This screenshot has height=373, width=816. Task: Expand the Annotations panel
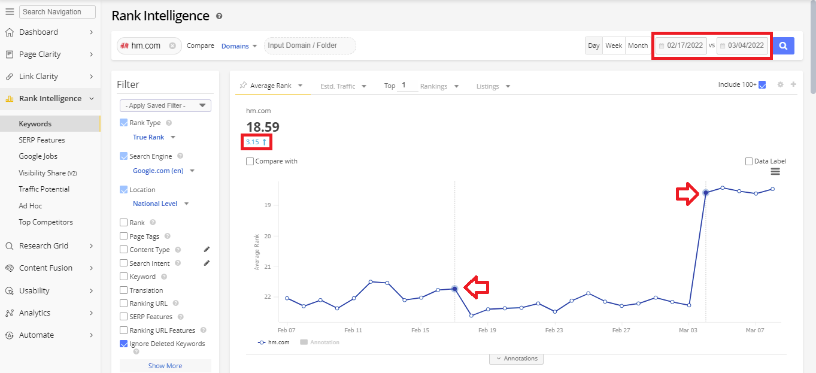point(516,359)
